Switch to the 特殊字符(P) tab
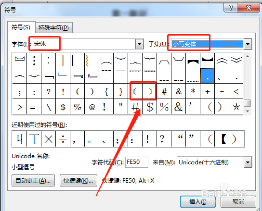The image size is (262, 211). pos(53,28)
